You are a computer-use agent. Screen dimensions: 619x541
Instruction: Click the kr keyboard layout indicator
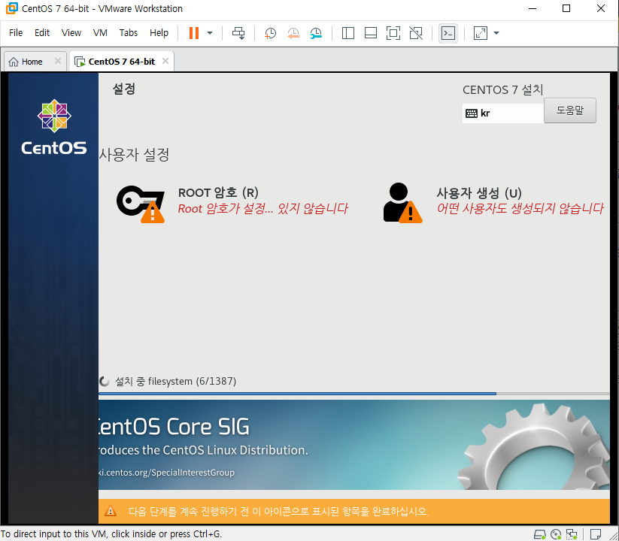coord(503,113)
